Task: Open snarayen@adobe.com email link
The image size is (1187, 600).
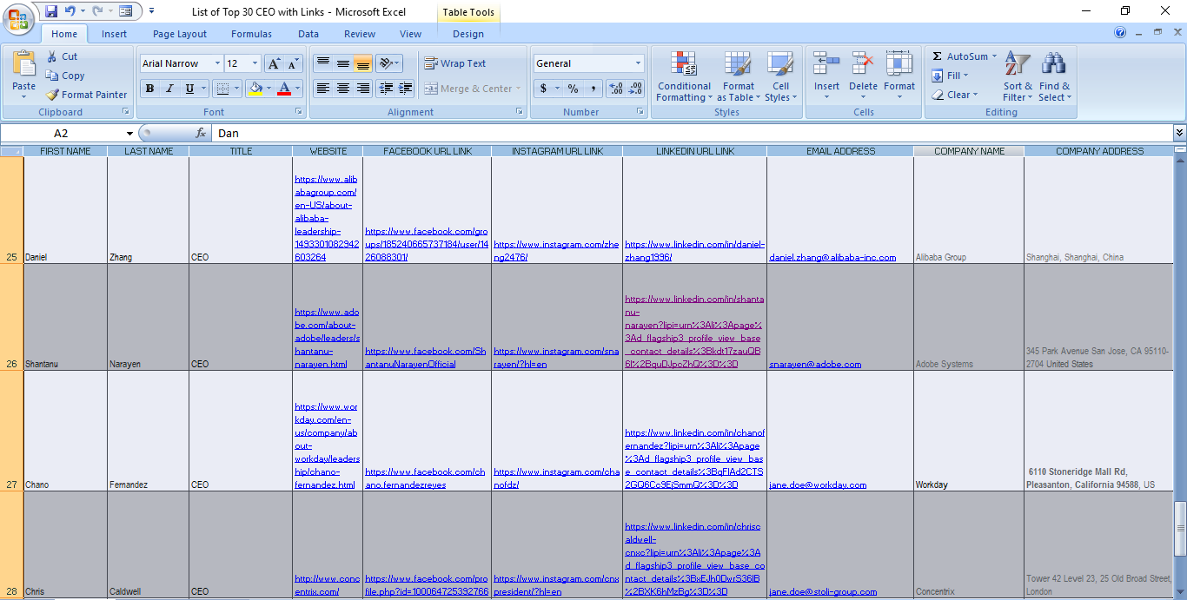Action: coord(815,365)
